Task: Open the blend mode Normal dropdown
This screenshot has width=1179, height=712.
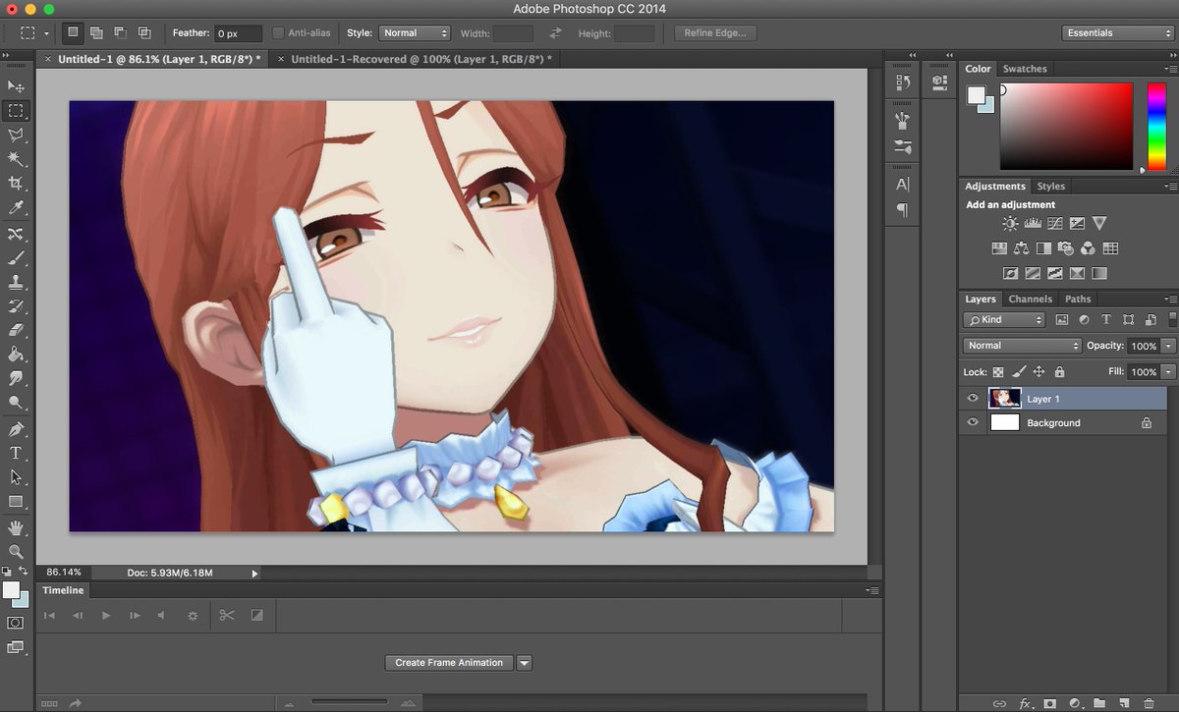Action: (x=1022, y=346)
